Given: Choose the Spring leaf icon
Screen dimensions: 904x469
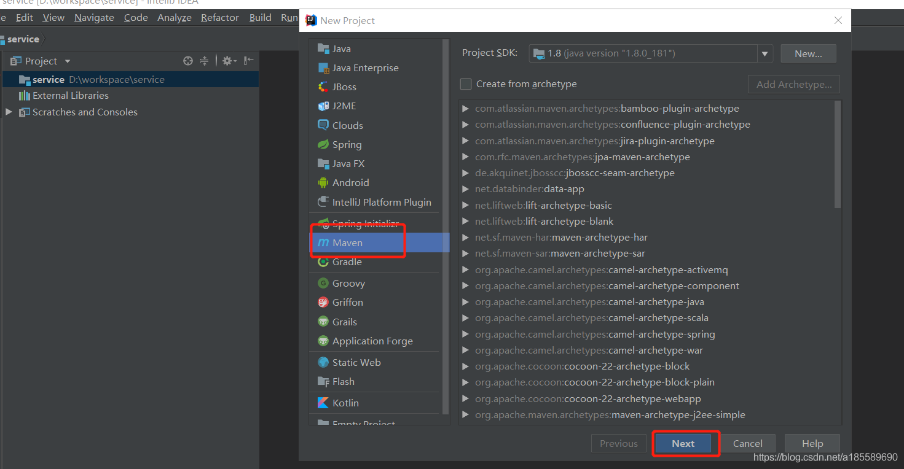Looking at the screenshot, I should 323,144.
